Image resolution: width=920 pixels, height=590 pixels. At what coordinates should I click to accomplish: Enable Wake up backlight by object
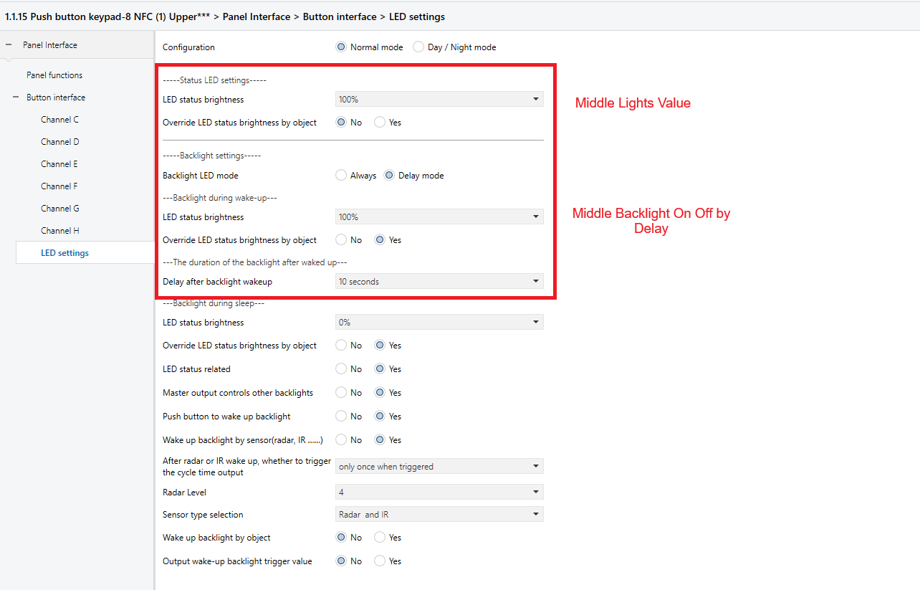pos(380,538)
